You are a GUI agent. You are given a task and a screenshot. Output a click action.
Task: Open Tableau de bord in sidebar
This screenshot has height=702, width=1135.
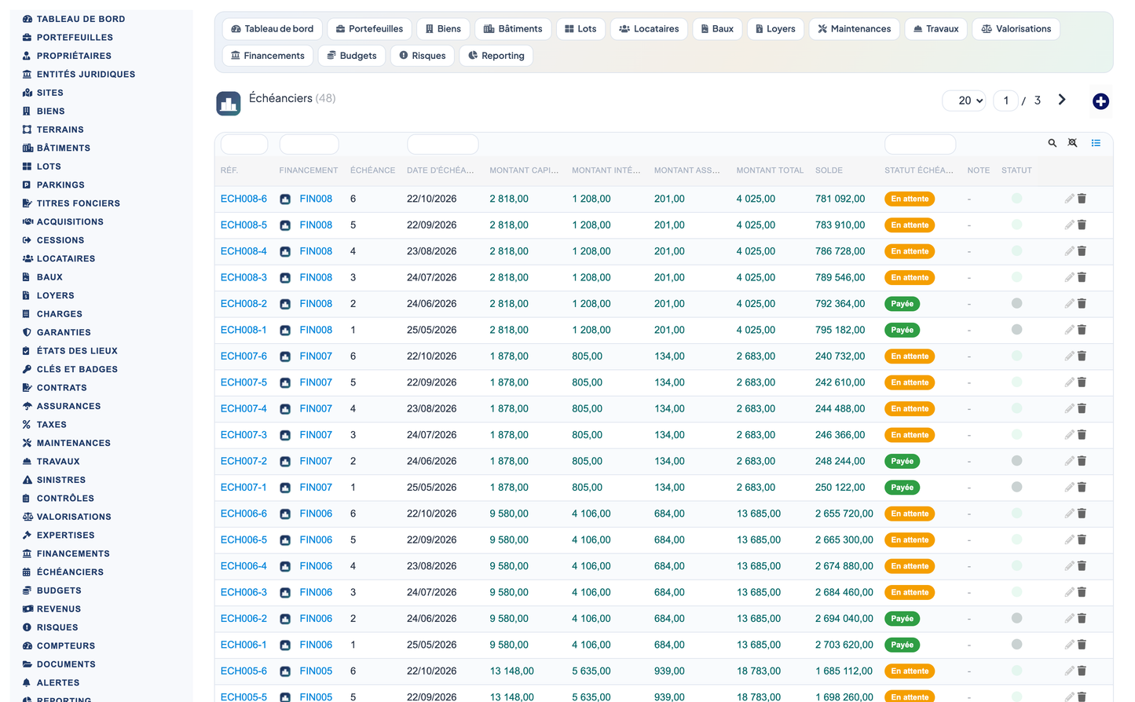click(x=80, y=19)
